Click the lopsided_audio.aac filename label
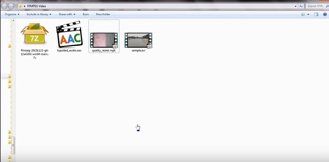The width and height of the screenshot is (329, 162). (x=69, y=51)
